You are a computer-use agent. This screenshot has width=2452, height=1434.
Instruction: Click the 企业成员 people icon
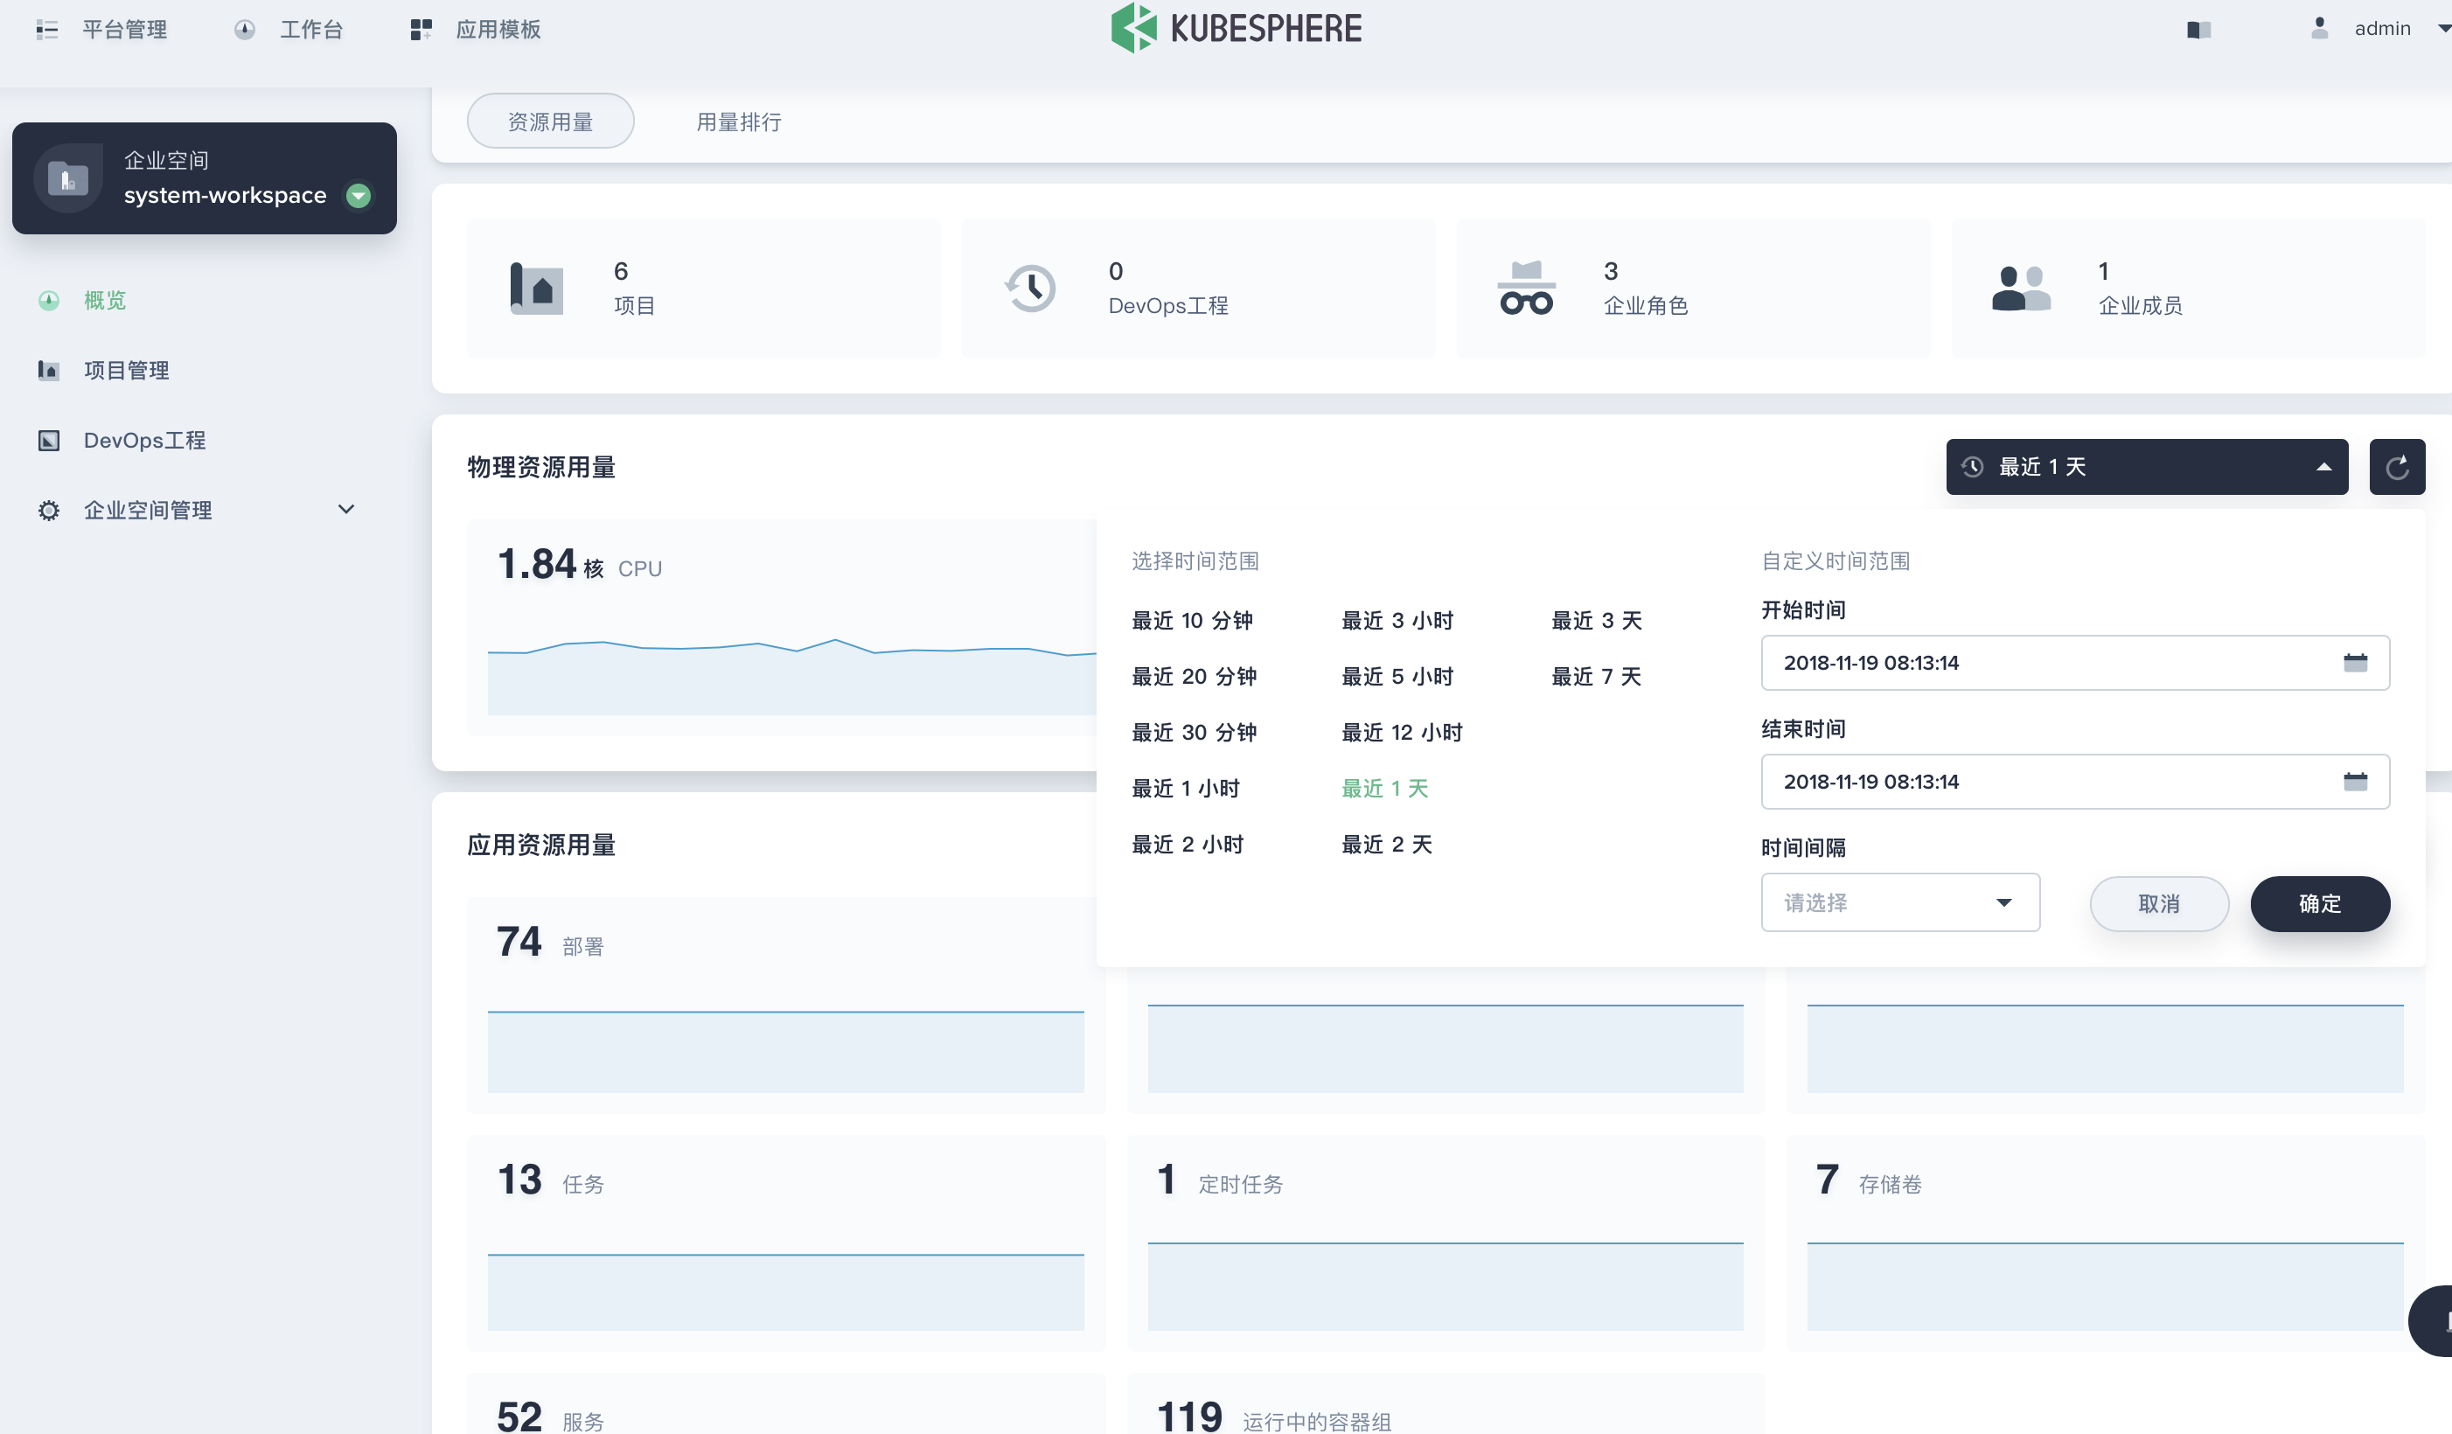coord(2021,289)
